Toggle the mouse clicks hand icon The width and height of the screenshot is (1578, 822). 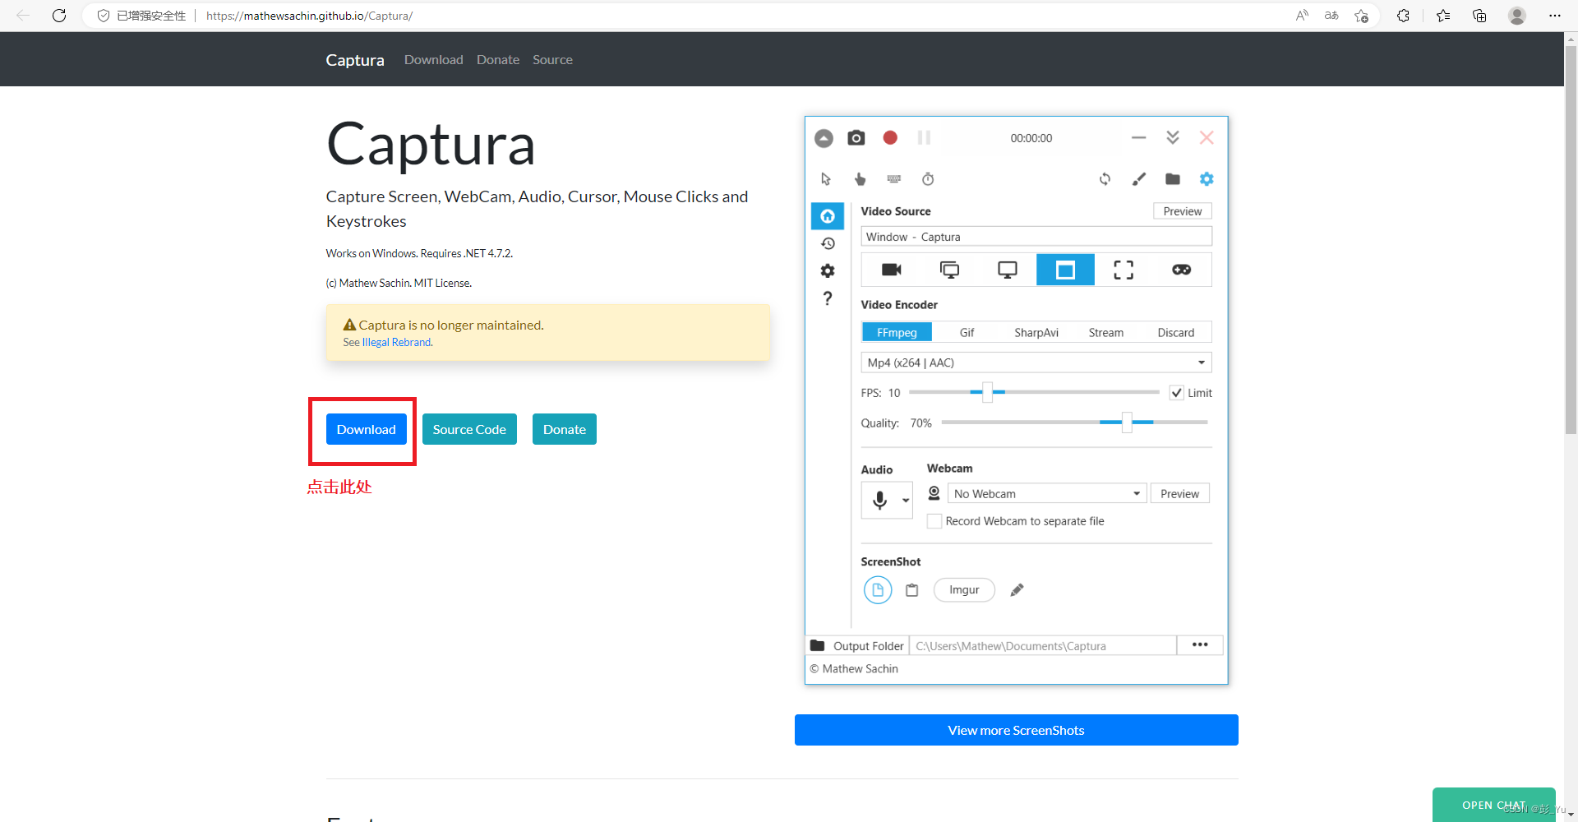[x=860, y=179]
